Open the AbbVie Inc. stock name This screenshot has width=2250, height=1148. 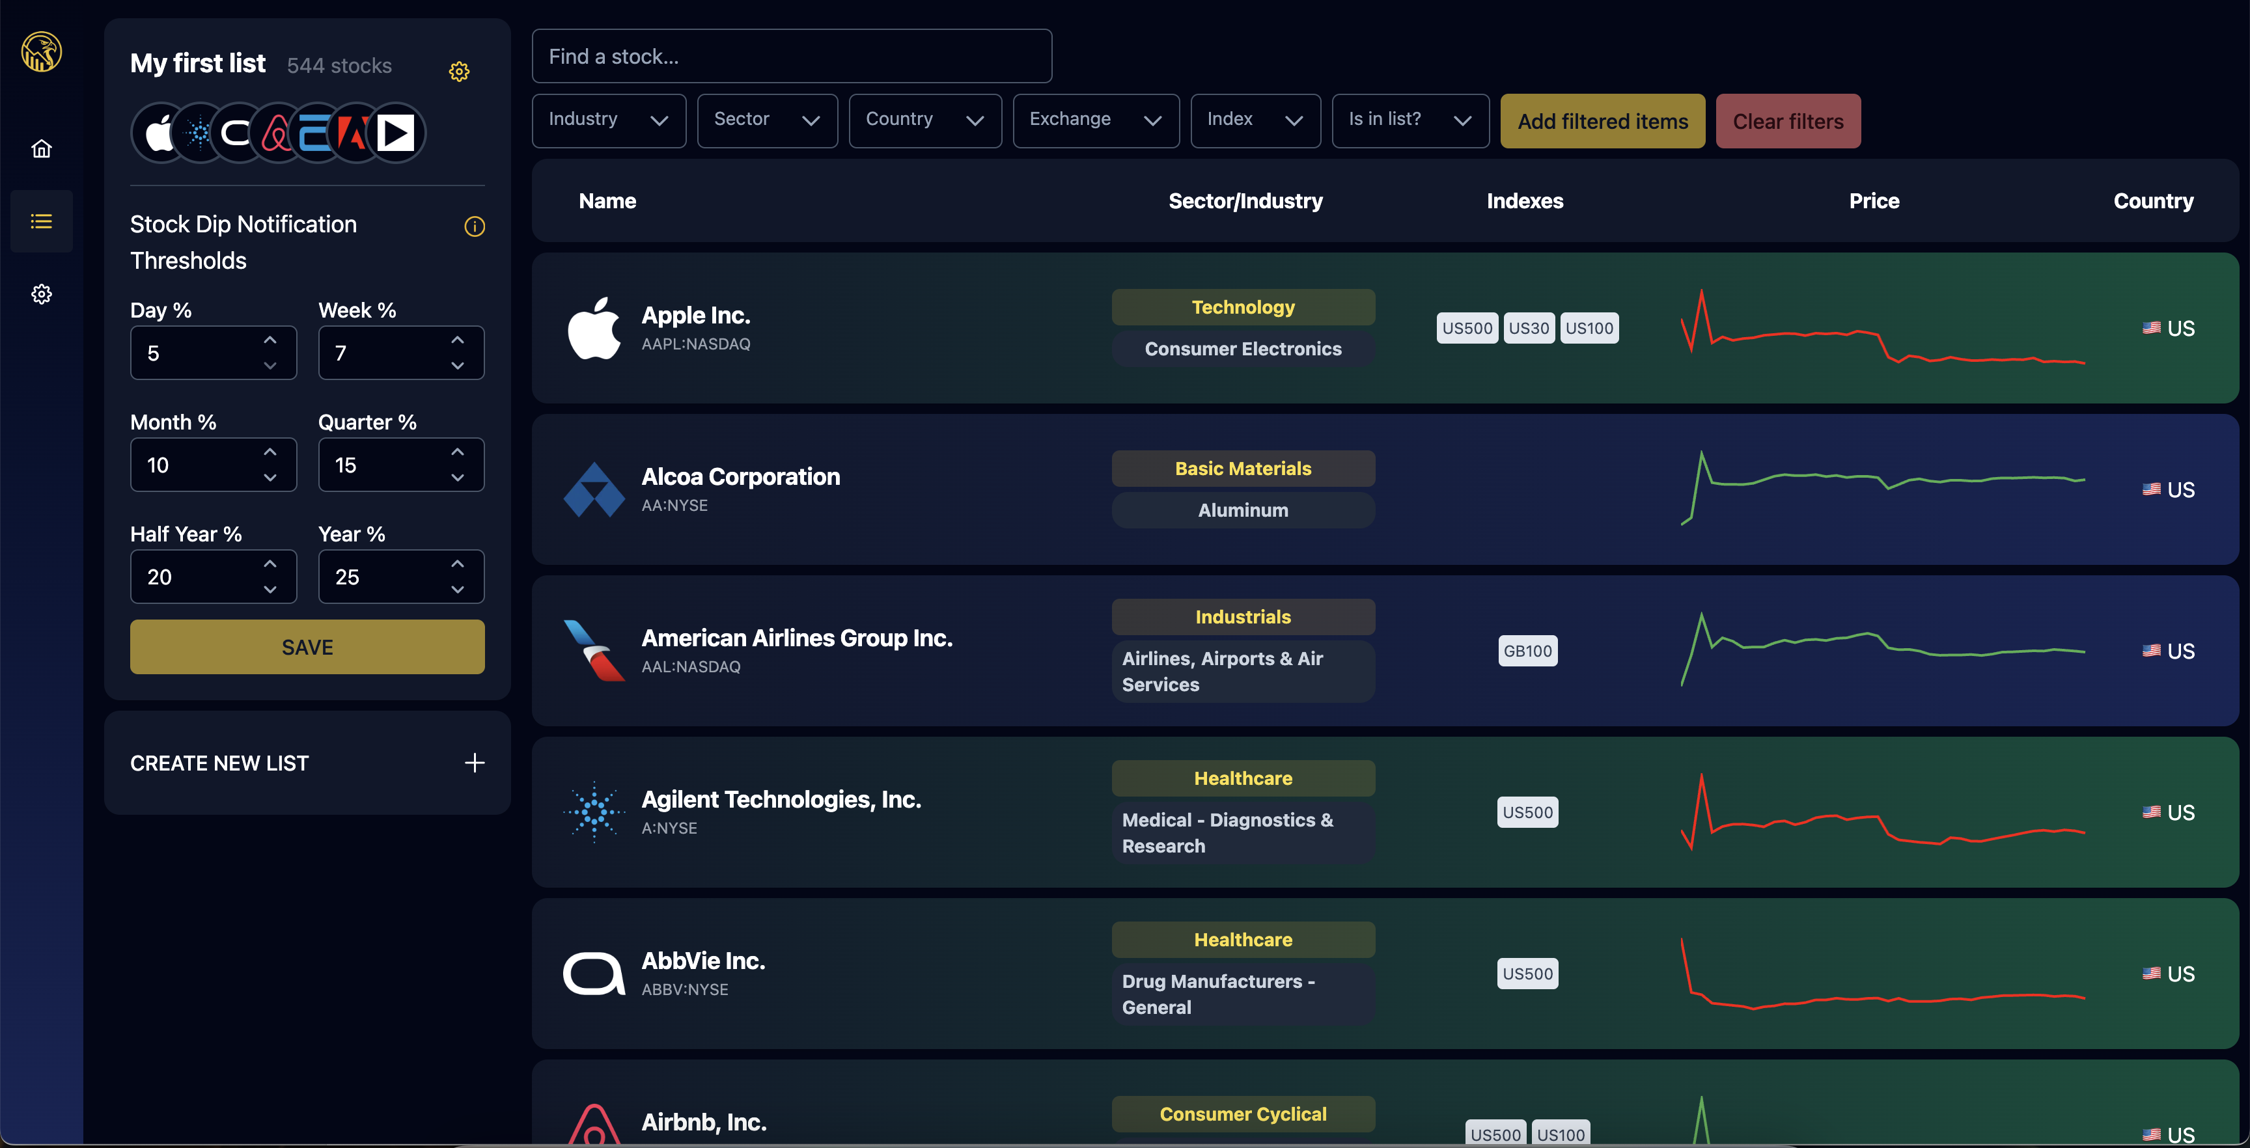click(703, 961)
